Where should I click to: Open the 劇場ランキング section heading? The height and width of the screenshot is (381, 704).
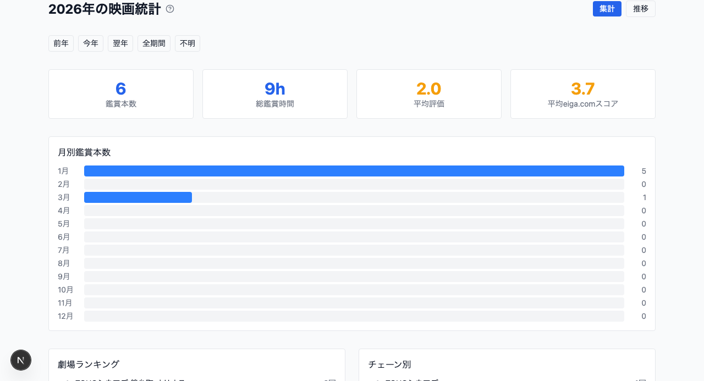[x=89, y=364]
